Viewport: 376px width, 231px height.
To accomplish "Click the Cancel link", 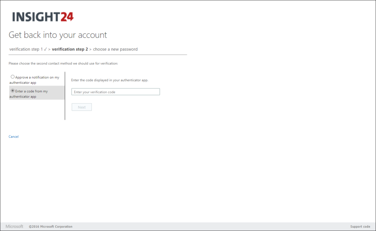I will (x=13, y=136).
